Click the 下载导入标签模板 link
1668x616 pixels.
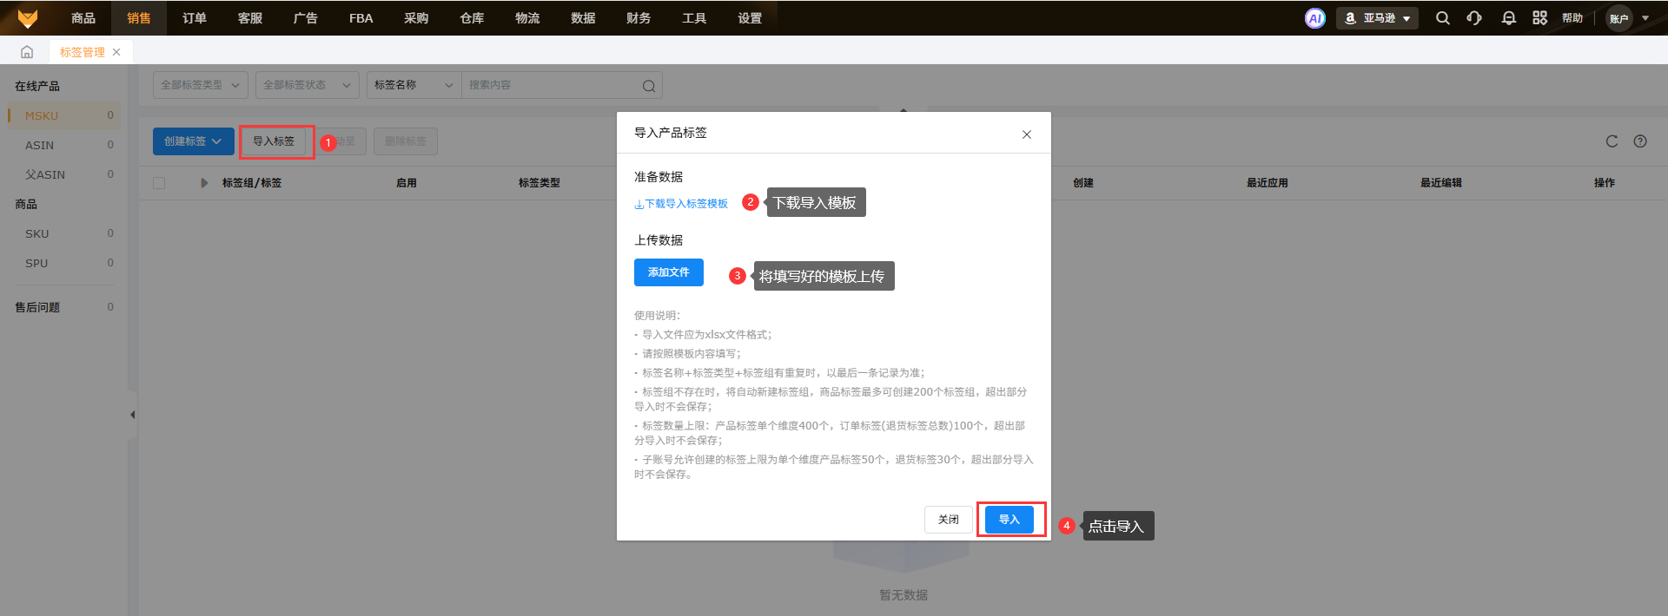tap(681, 204)
